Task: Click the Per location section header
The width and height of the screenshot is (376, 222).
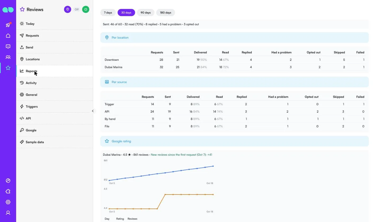Action: pos(234,38)
